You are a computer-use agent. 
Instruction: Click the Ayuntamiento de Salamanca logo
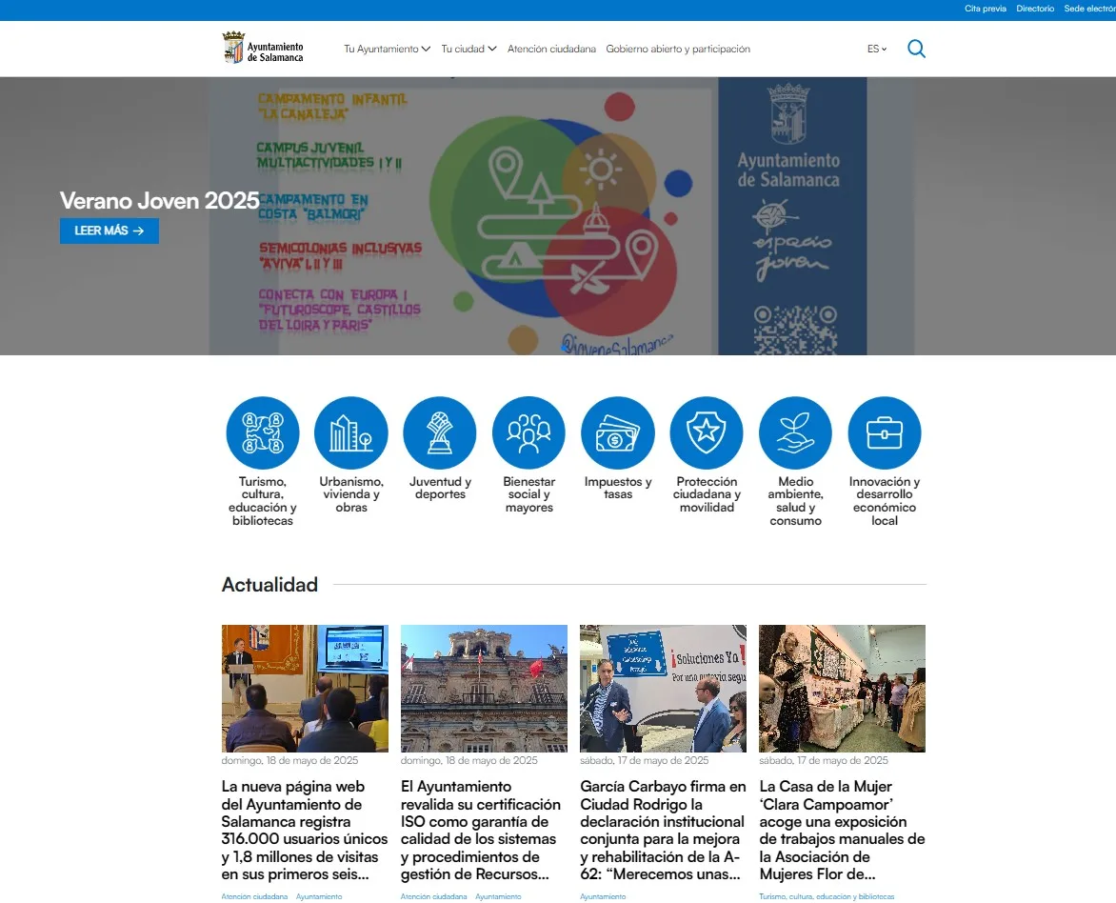click(x=264, y=48)
